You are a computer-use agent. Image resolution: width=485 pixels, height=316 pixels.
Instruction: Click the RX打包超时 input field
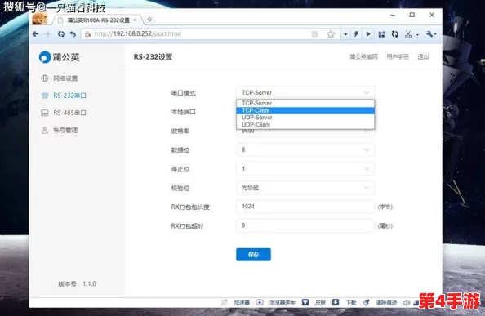tap(305, 225)
